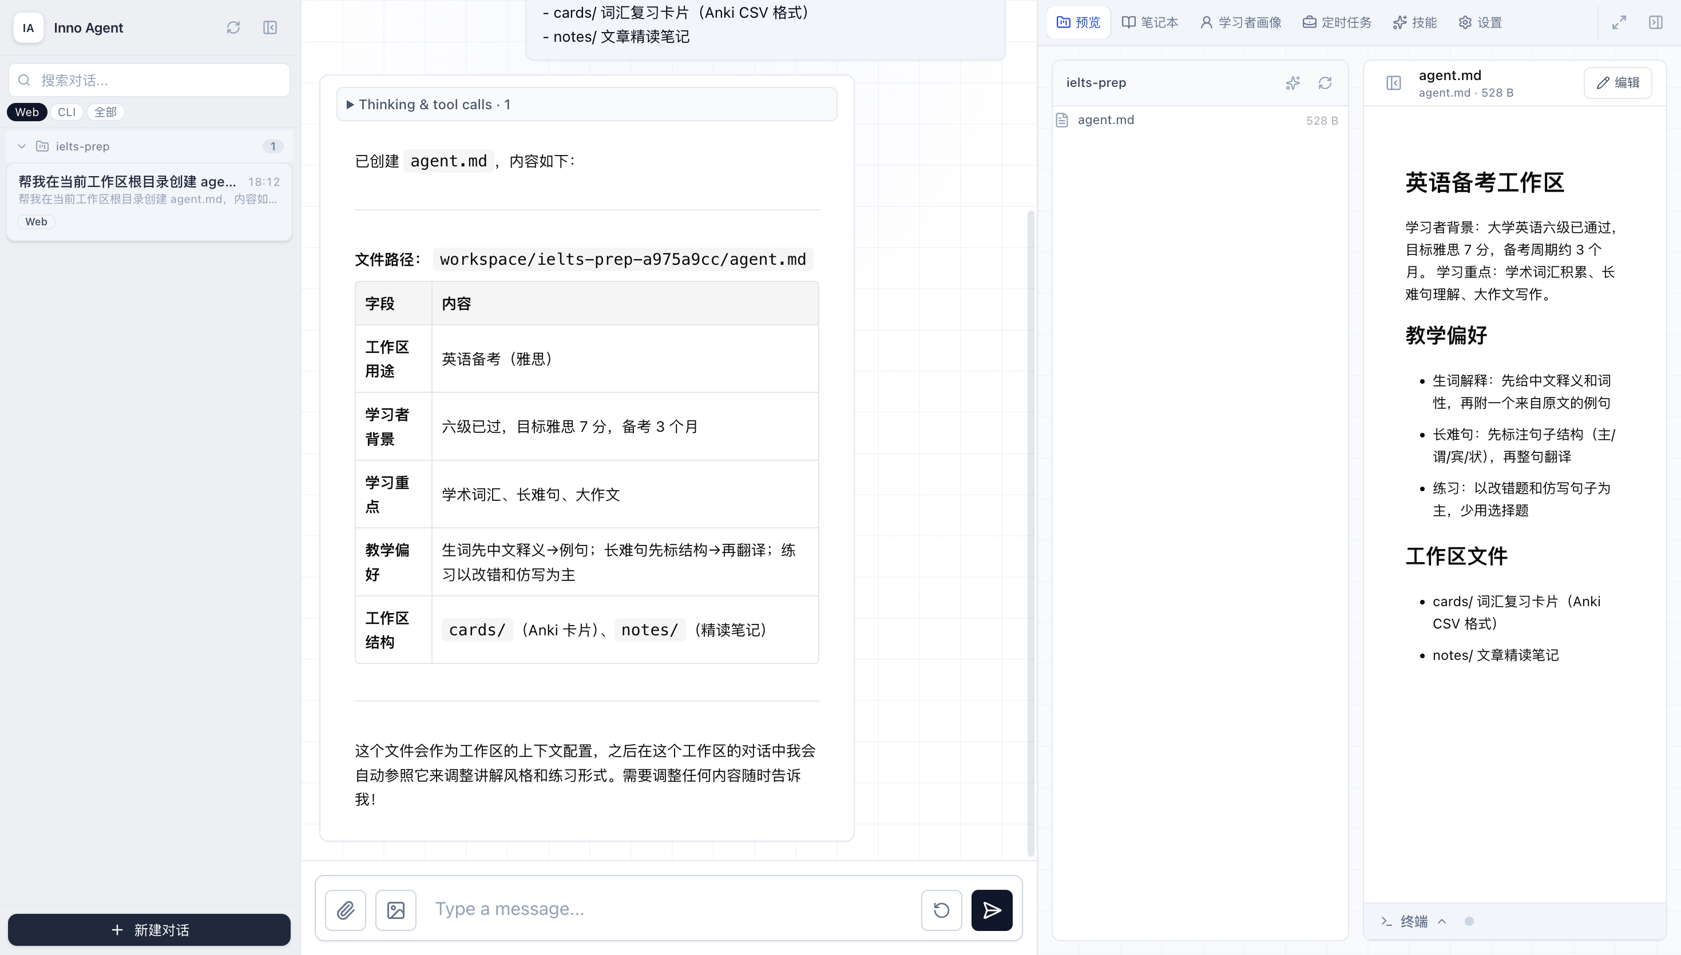Open the 设置 tab

[1480, 22]
